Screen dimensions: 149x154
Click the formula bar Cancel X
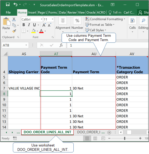42,45
